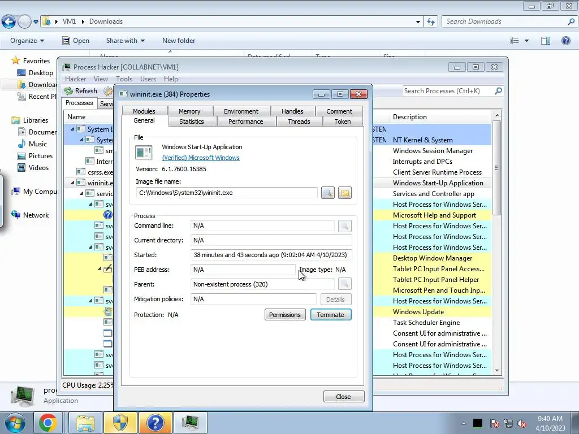Click the Permissions button
This screenshot has height=434, width=579.
coord(285,315)
